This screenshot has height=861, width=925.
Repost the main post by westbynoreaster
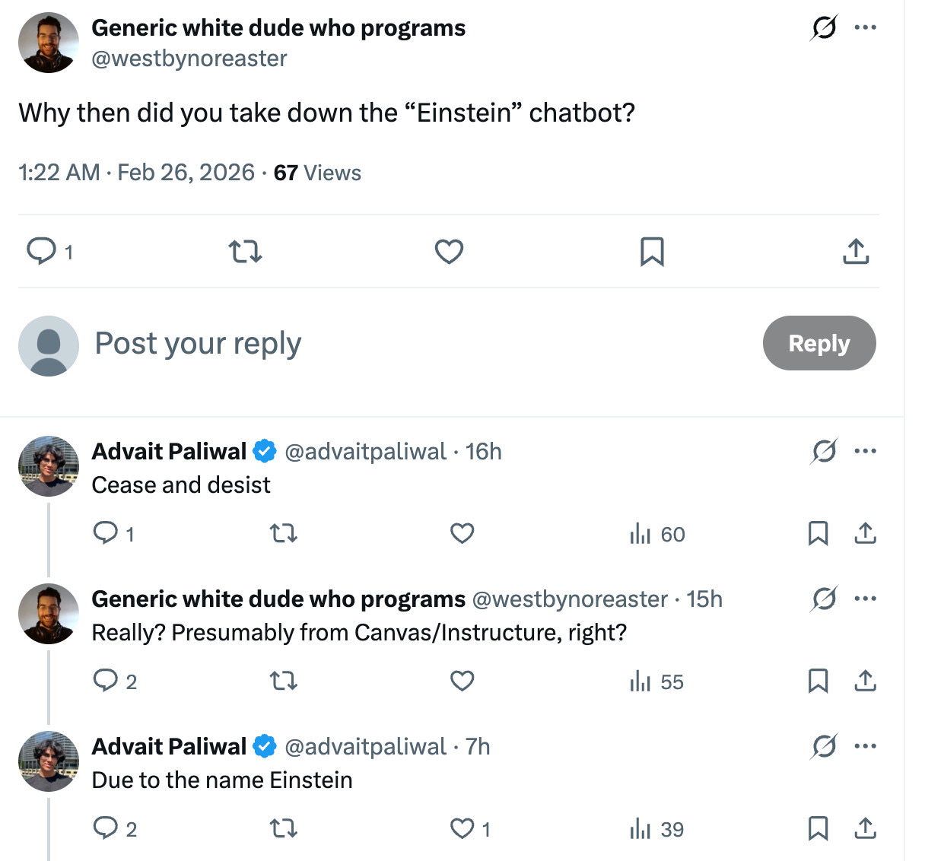[x=246, y=251]
